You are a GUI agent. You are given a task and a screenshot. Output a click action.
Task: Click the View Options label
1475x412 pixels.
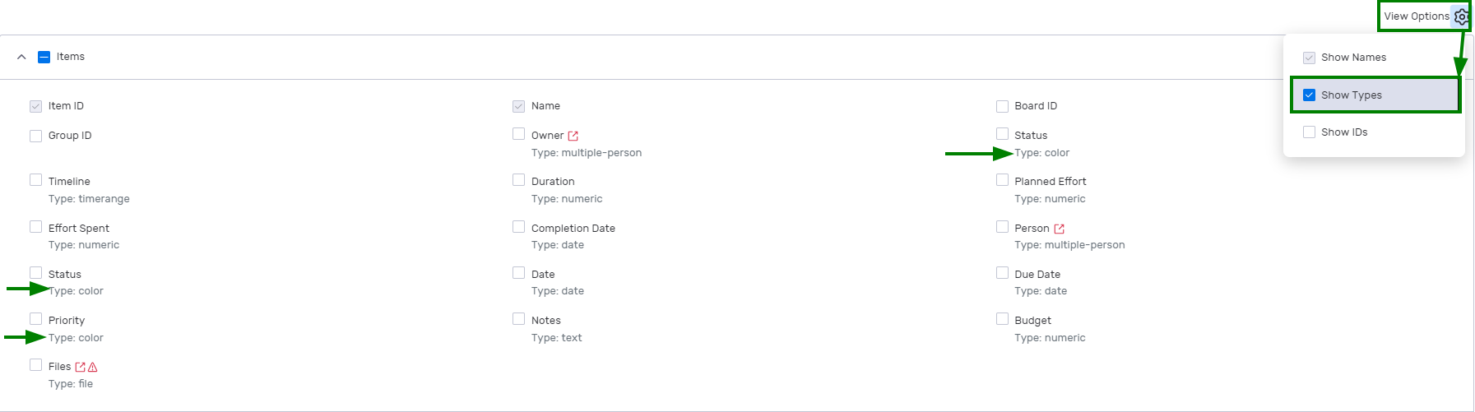point(1416,16)
